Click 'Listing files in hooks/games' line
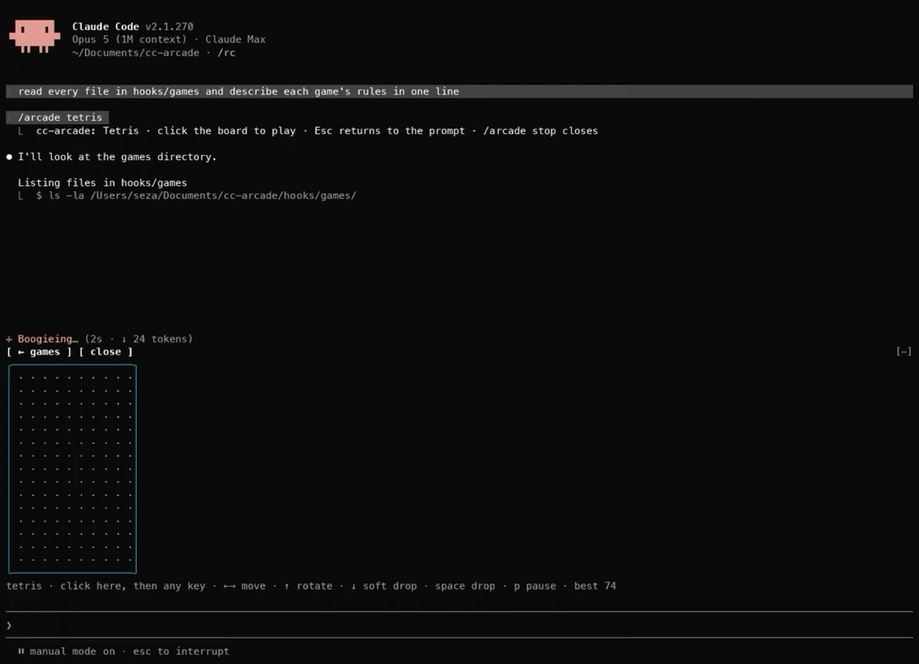Viewport: 919px width, 664px height. 103,183
